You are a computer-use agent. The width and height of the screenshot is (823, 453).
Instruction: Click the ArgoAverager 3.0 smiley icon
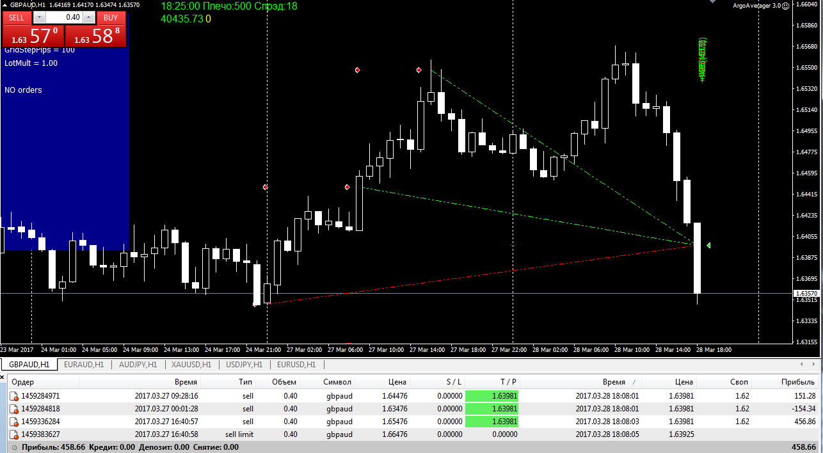coord(786,5)
